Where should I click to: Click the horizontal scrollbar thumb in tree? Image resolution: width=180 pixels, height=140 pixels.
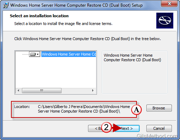coord(42,90)
